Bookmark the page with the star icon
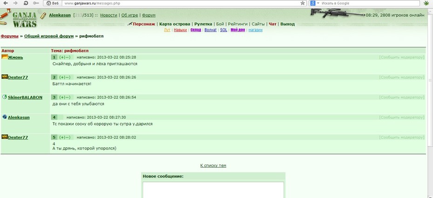The width and height of the screenshot is (433, 198). pos(303,3)
